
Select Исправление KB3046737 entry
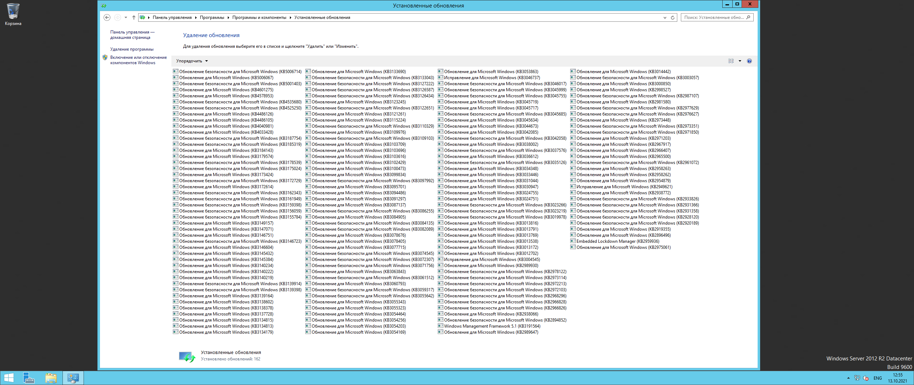point(489,78)
